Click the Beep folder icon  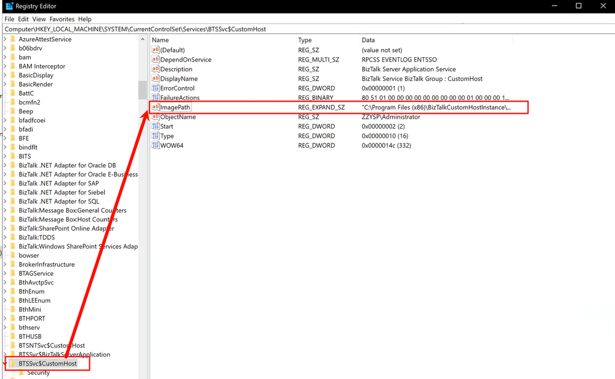[x=13, y=111]
